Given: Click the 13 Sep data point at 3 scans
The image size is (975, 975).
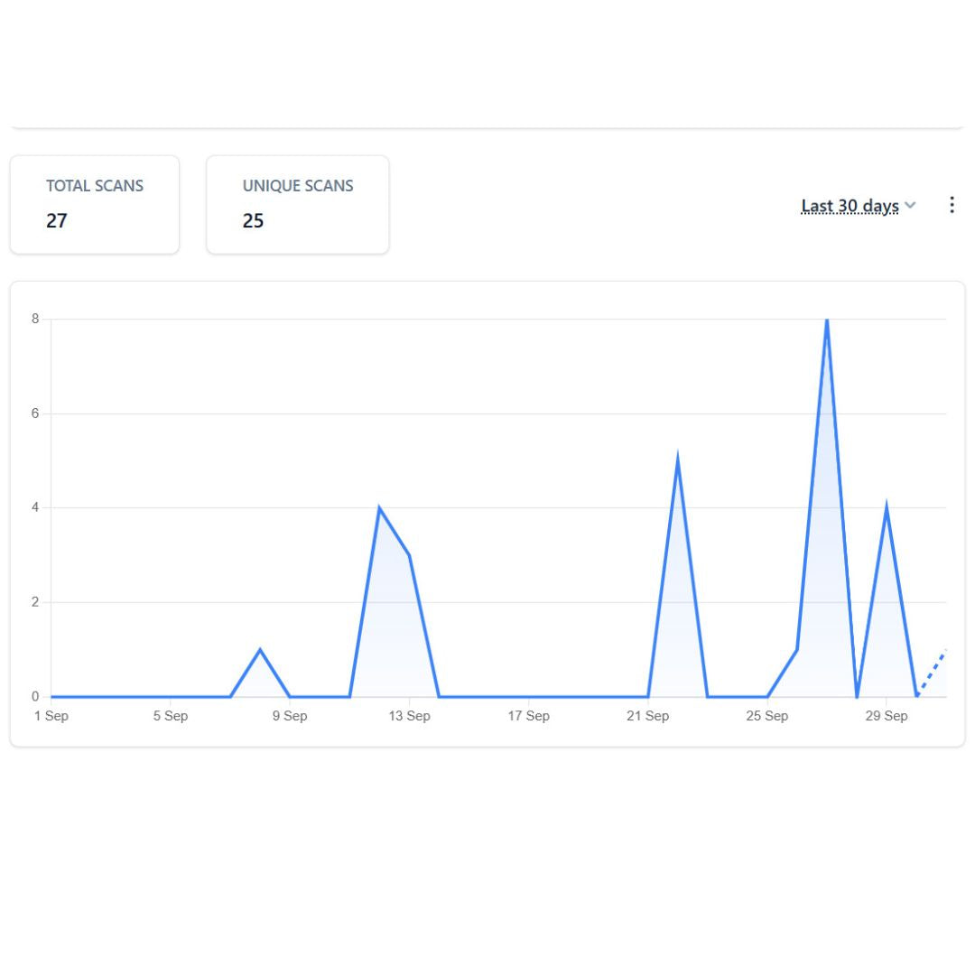Looking at the screenshot, I should tap(409, 555).
